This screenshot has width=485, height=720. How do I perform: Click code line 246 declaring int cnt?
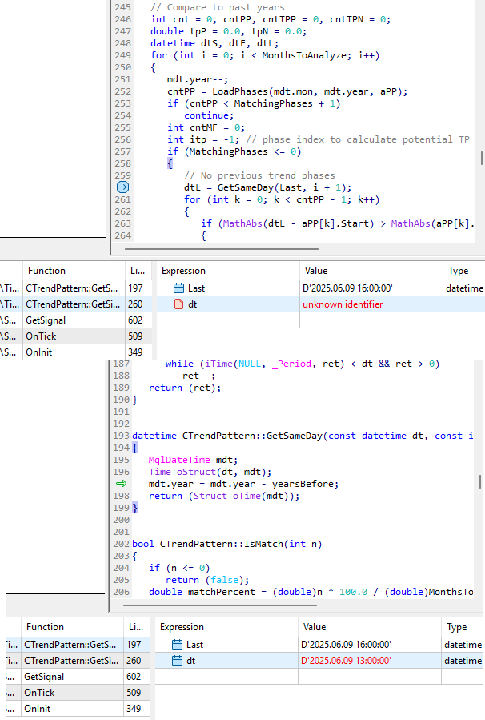pos(271,19)
